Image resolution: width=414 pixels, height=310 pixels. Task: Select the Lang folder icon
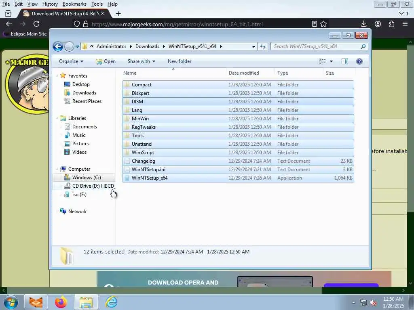click(127, 110)
